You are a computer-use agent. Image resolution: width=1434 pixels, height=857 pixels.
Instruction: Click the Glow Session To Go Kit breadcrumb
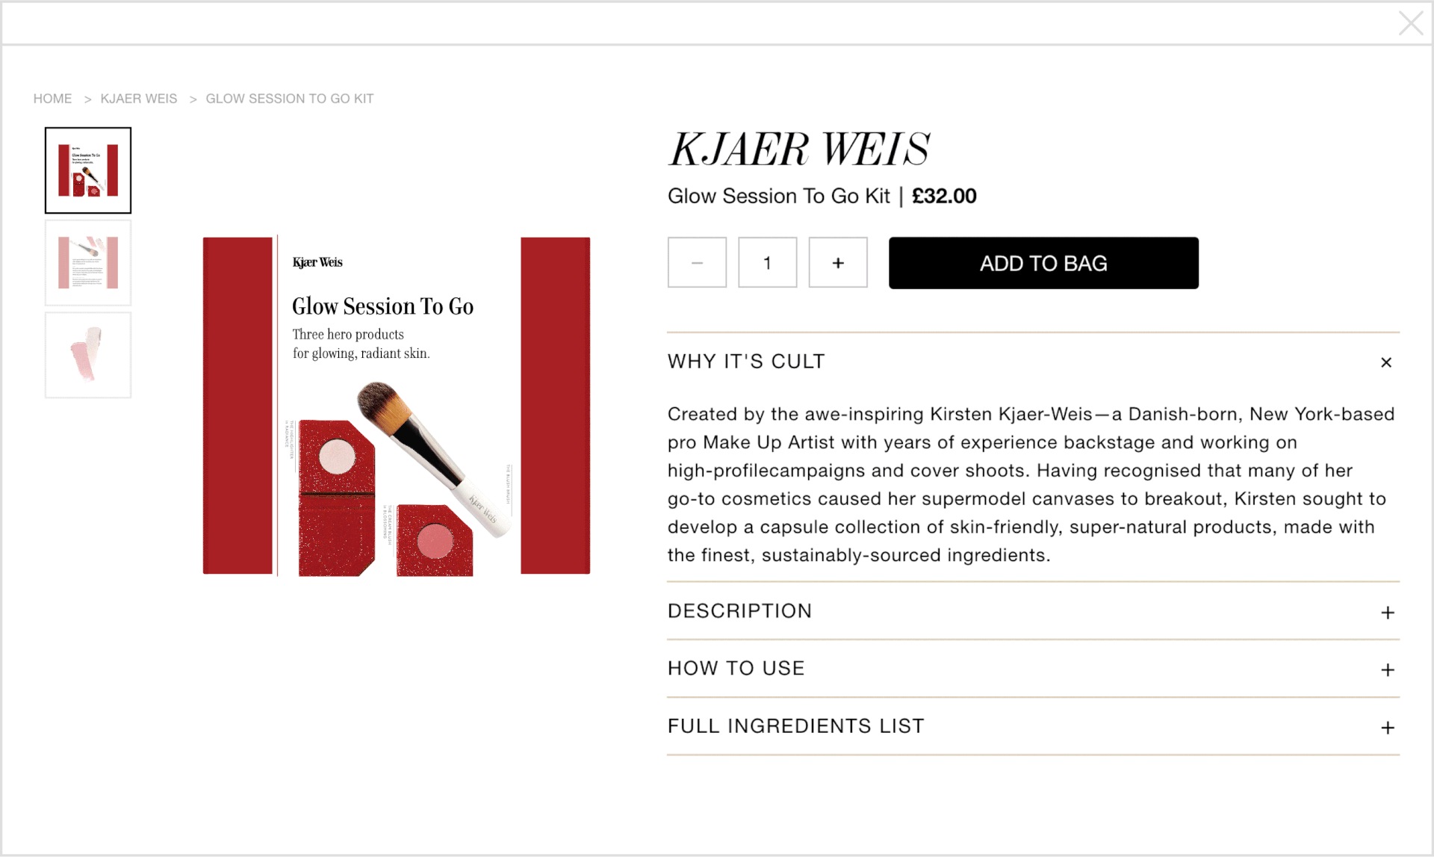click(x=290, y=99)
